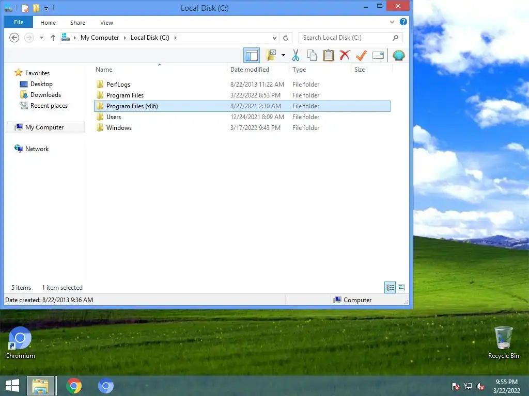Click the Paste clipboard icon
Screen dimensions: 529x396
tap(328, 55)
